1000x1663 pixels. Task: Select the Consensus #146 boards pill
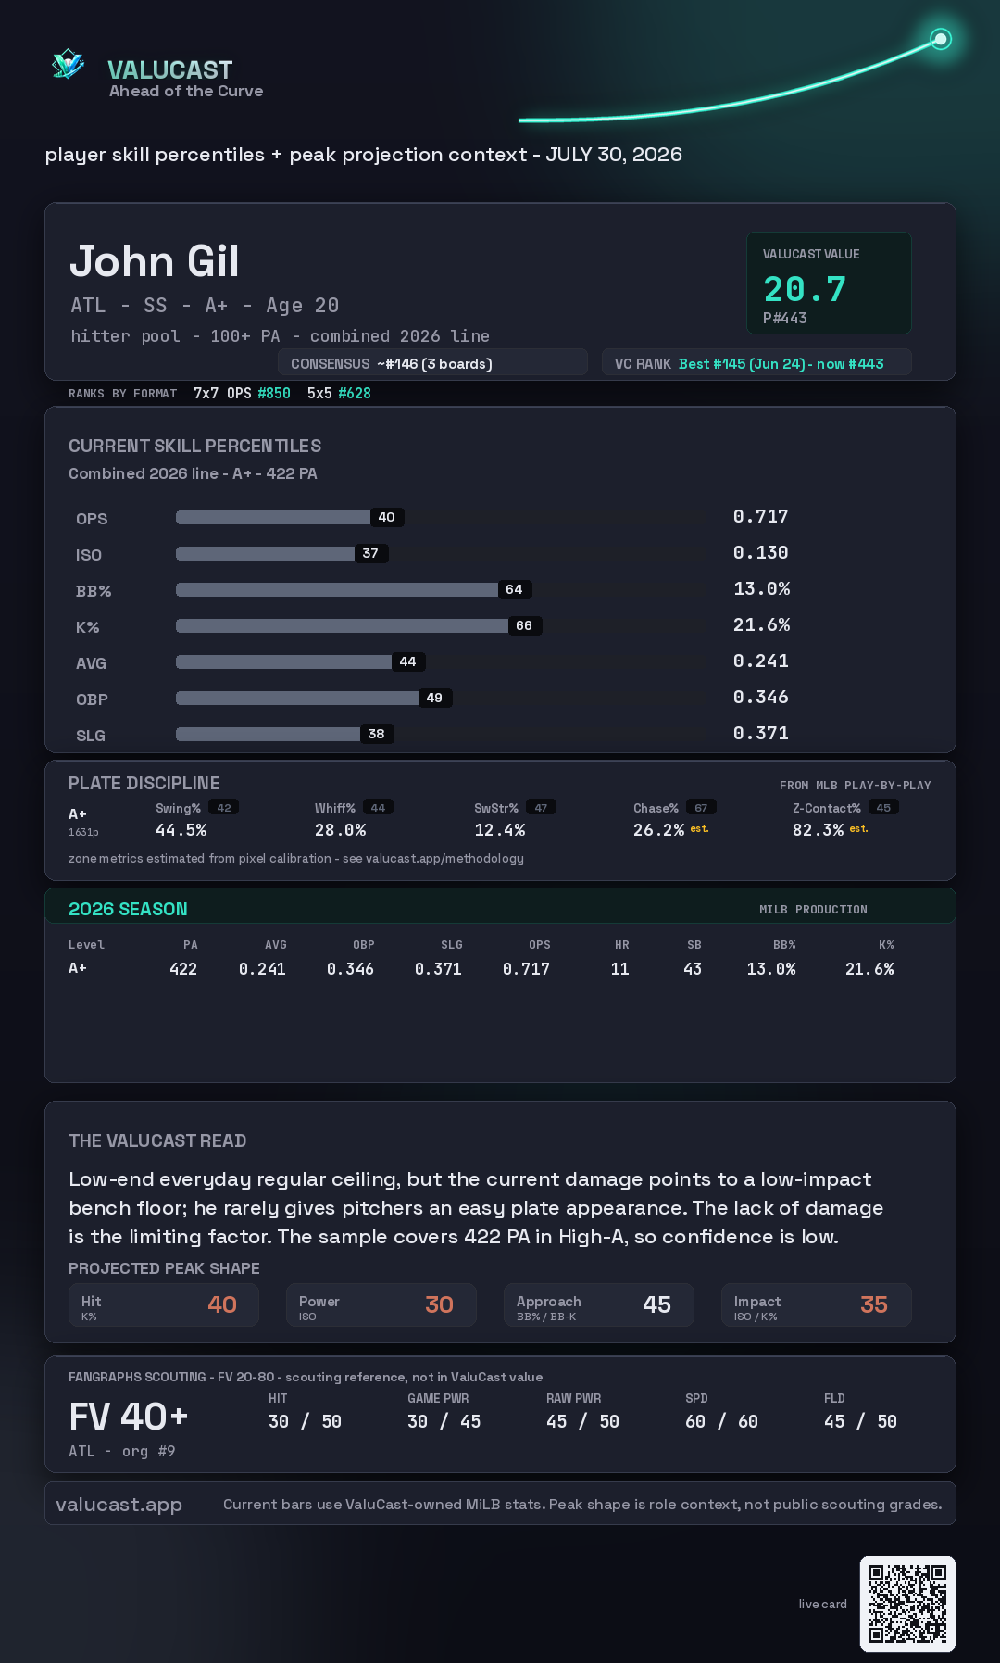(432, 363)
